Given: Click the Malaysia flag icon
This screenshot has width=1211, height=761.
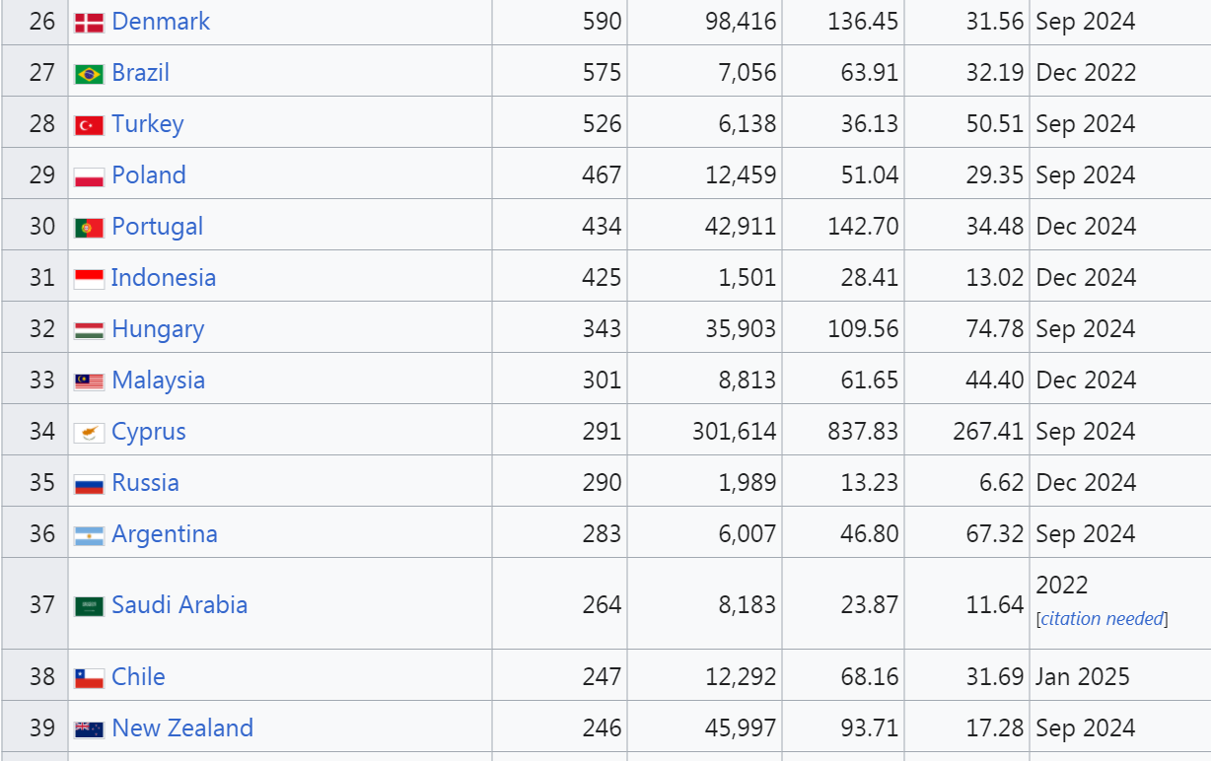Looking at the screenshot, I should (x=89, y=381).
